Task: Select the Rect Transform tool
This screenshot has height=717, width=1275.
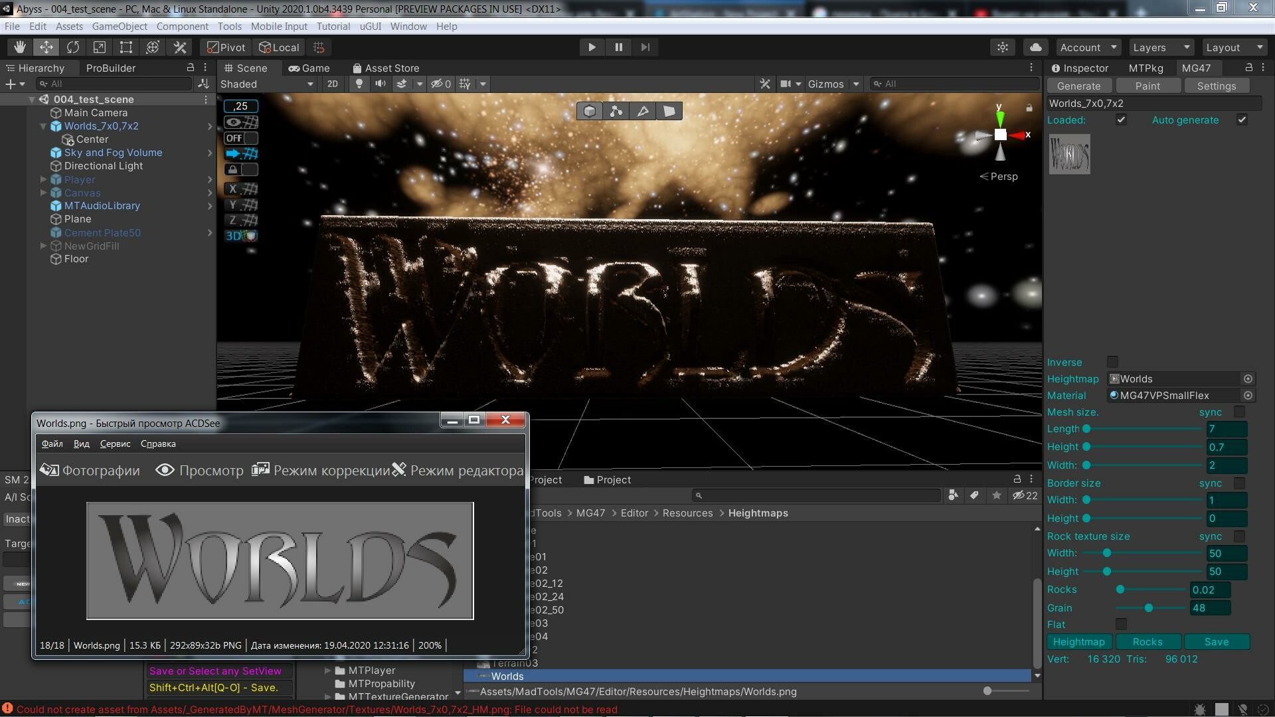Action: tap(126, 47)
